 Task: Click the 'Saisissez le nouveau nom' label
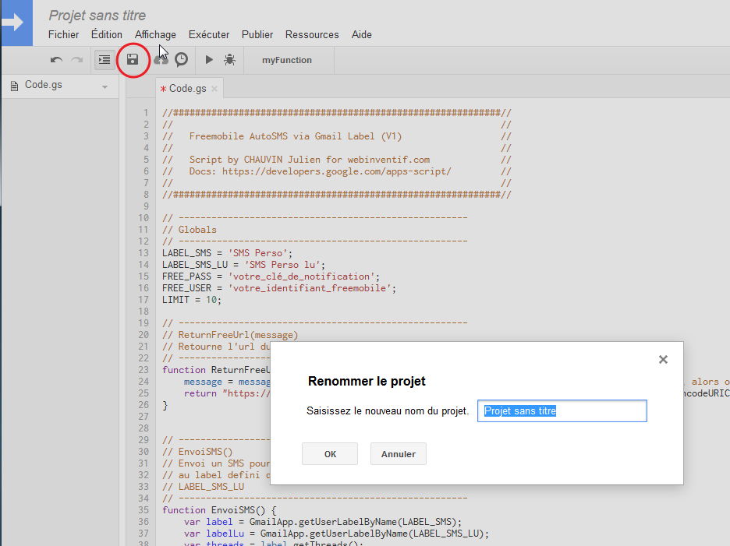pyautogui.click(x=388, y=411)
